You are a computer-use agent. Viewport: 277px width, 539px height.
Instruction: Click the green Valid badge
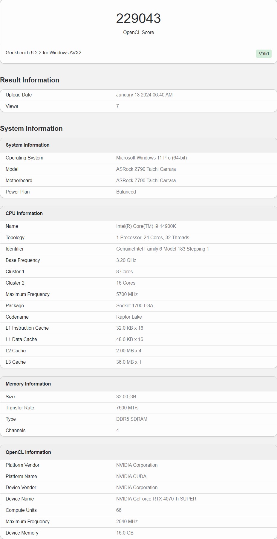point(264,54)
